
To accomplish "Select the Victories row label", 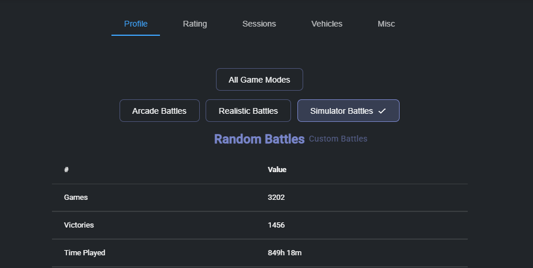I will click(x=79, y=225).
